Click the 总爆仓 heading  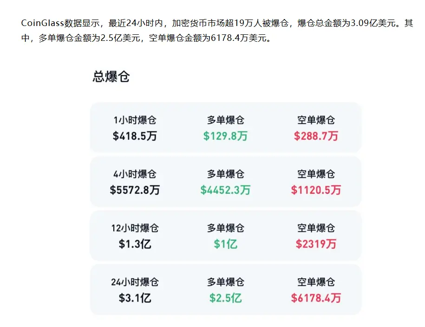click(x=111, y=77)
